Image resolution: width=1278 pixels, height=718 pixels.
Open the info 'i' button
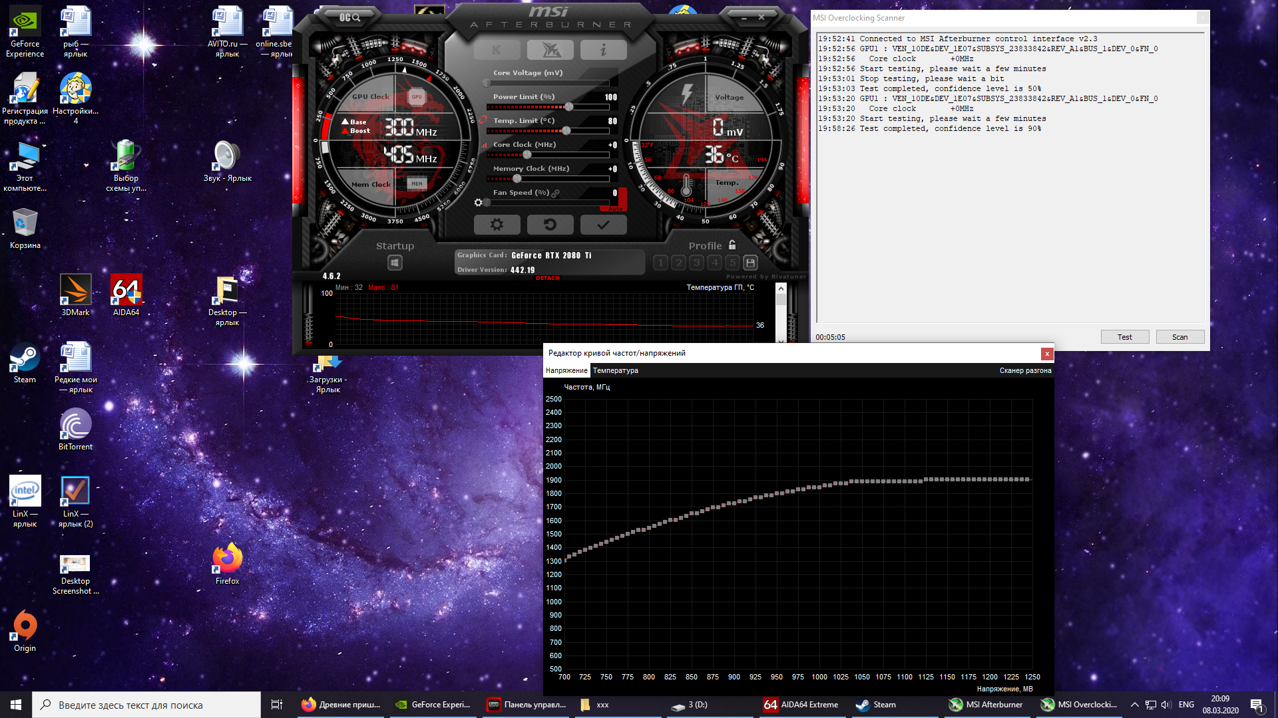603,50
